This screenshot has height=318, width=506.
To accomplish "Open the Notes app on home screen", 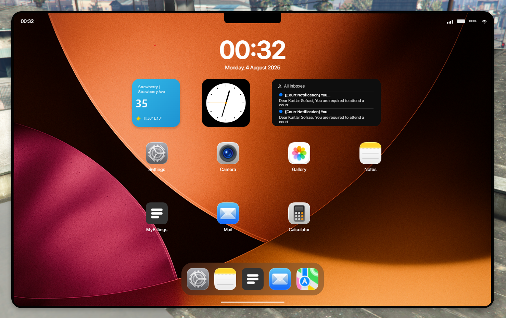I will (370, 153).
